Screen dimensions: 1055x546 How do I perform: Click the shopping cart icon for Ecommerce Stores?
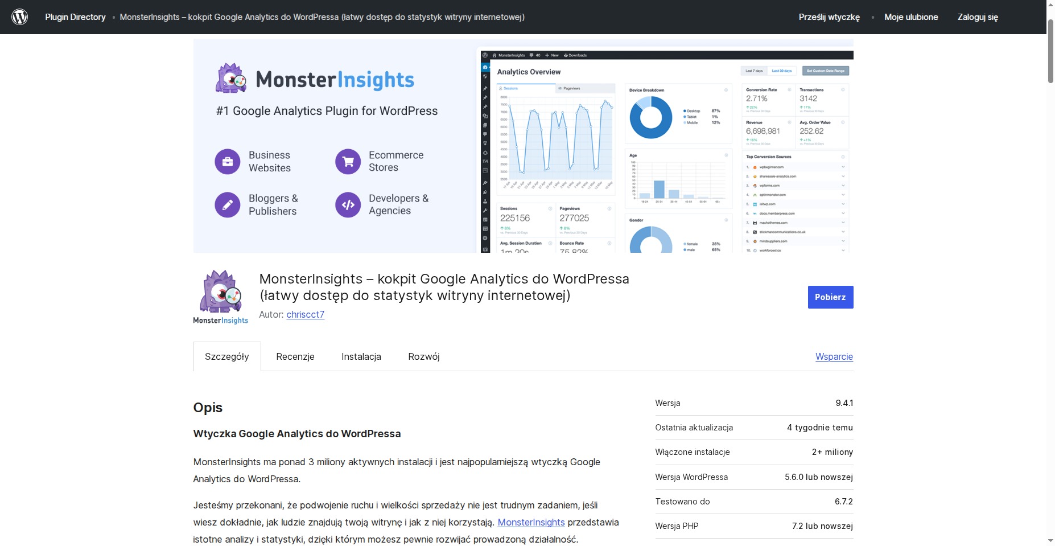click(x=348, y=162)
